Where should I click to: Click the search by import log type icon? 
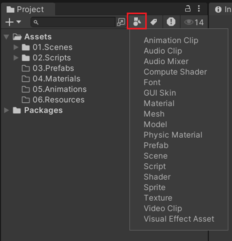click(x=171, y=22)
